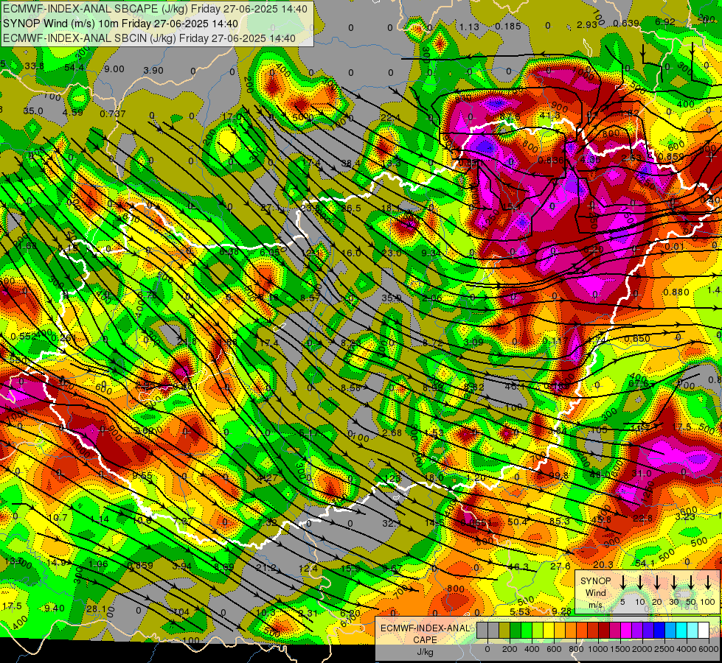Screen dimensions: 722x663
Task: Click the 23.0 value on the map
Action: (392, 253)
